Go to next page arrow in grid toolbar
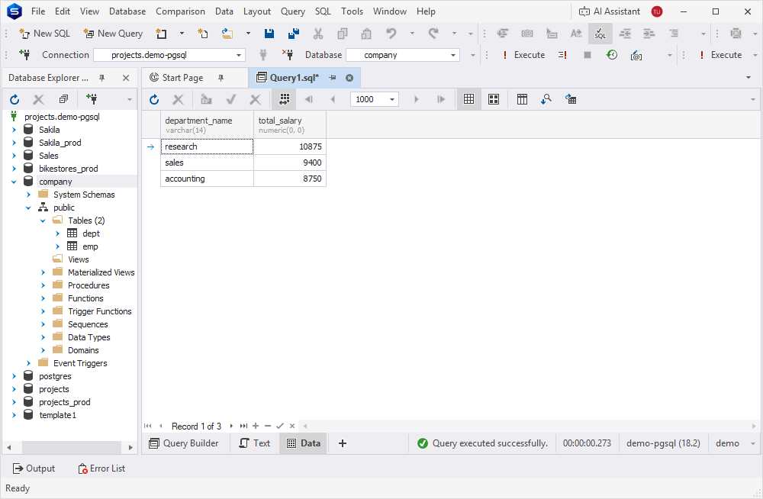Image resolution: width=763 pixels, height=499 pixels. [416, 99]
